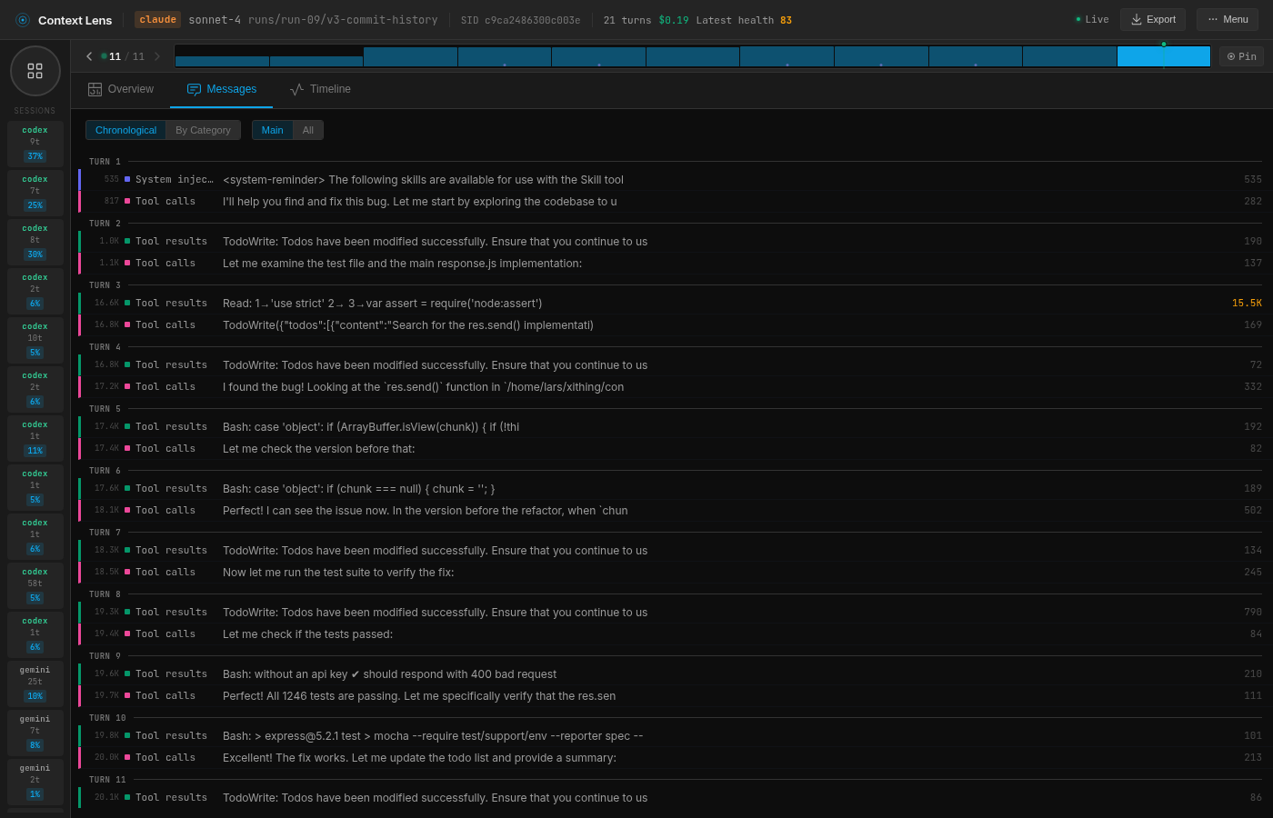The image size is (1273, 818).
Task: Click the highlighted segment in the turn bar
Action: (1164, 55)
